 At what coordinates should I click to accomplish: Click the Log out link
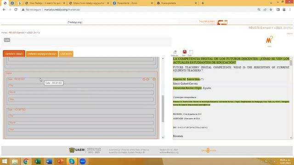[289, 33]
